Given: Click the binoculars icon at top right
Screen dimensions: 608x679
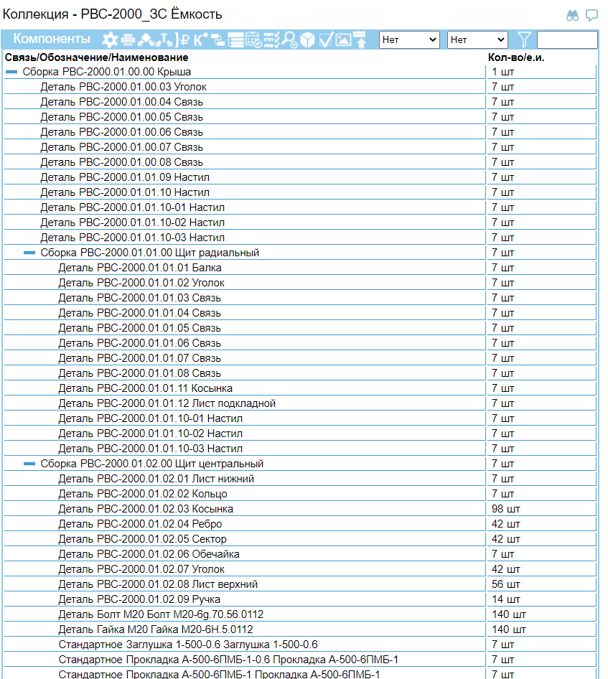Looking at the screenshot, I should pyautogui.click(x=572, y=15).
